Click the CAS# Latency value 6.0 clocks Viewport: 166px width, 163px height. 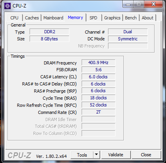pyautogui.click(x=98, y=77)
